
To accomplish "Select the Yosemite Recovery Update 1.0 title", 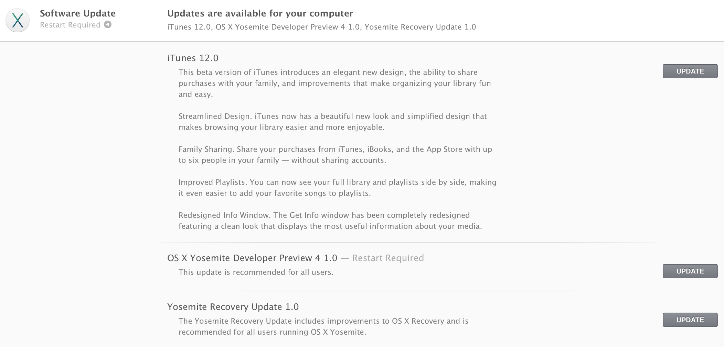I will pyautogui.click(x=233, y=307).
